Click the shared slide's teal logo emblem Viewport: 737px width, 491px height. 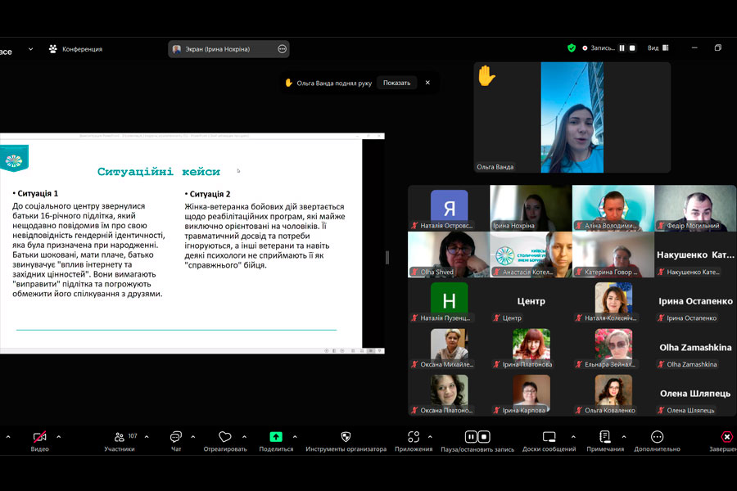[14, 159]
